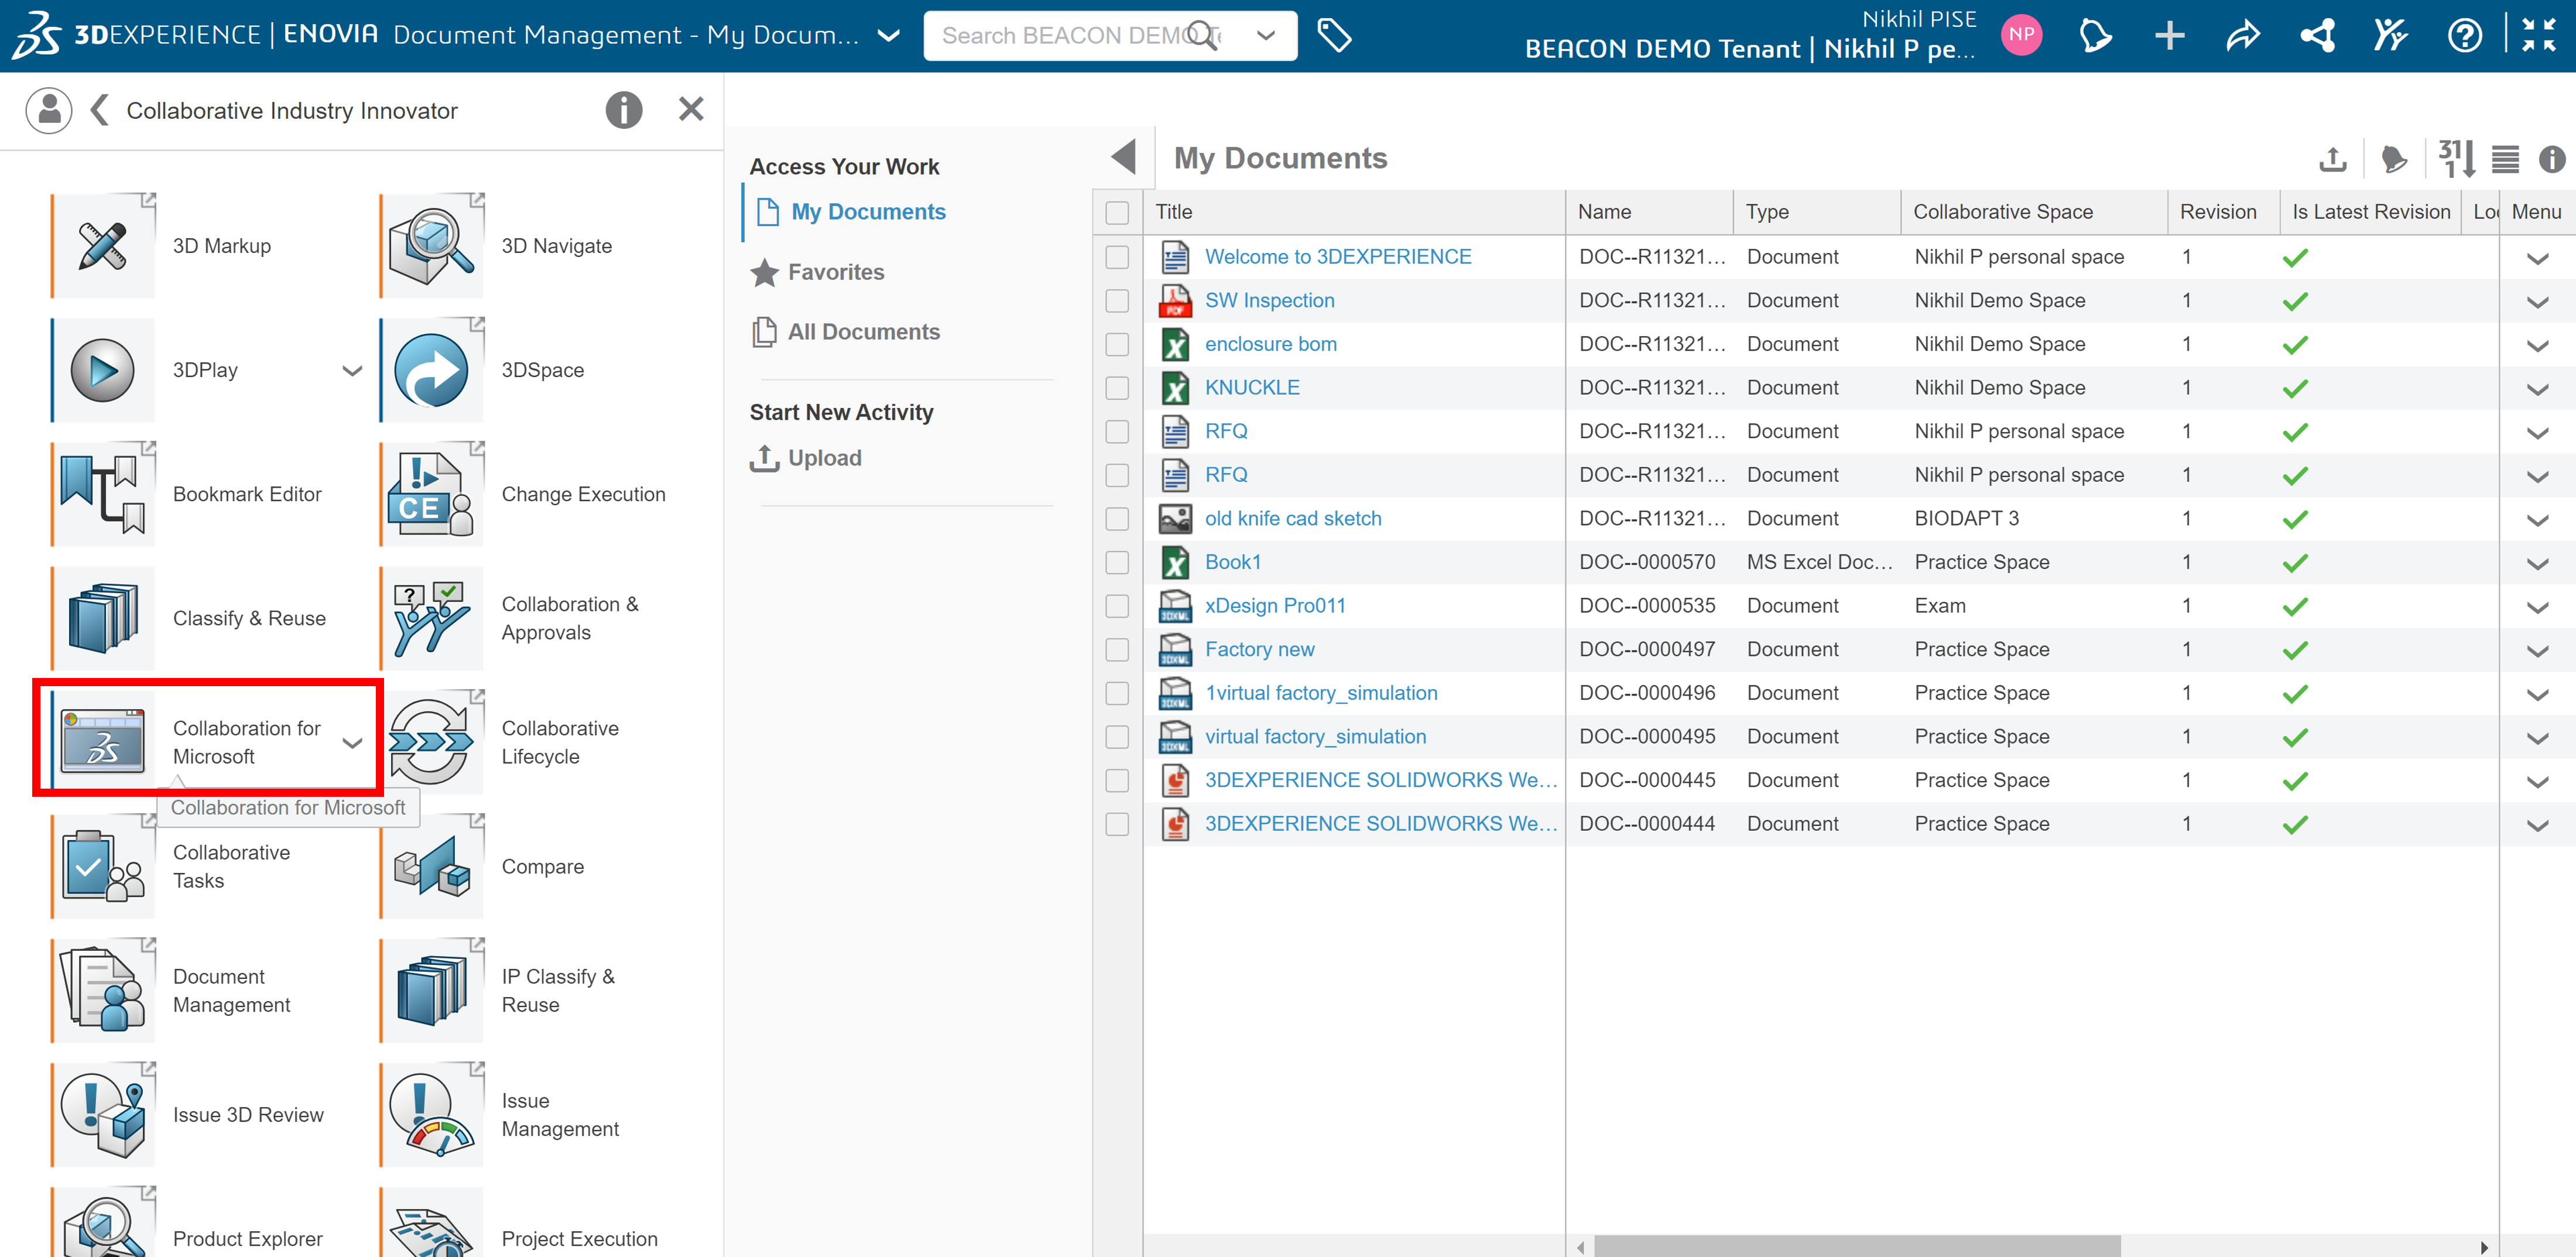Collapse the left navigation panel arrow

point(1123,157)
